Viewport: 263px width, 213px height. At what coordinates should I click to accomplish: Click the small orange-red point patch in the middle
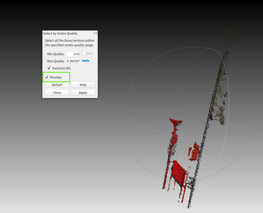(195, 152)
